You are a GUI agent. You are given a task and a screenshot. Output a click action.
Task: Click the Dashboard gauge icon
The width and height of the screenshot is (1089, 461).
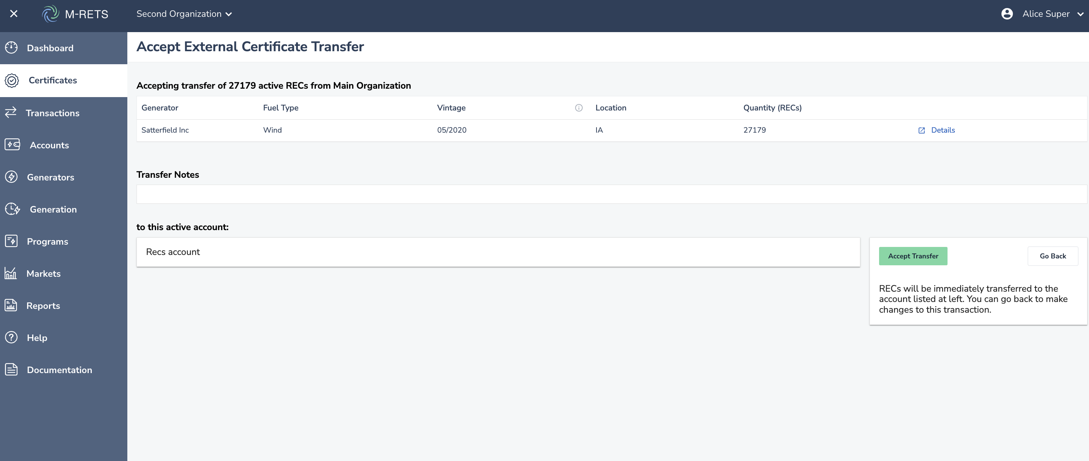[11, 48]
